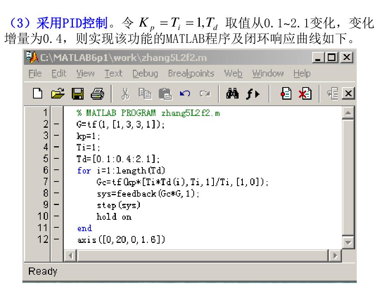Viewport: 389px width, 291px height.
Task: Toggle breakpoint dash on line 12
Action: (x=57, y=239)
